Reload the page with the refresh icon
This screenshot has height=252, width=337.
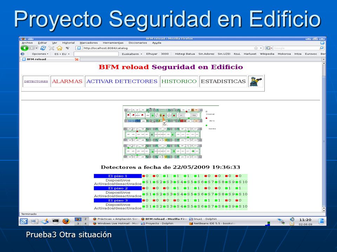coord(43,48)
